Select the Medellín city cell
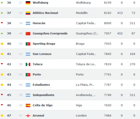Screen dimensions: 140x119 [x=82, y=13]
